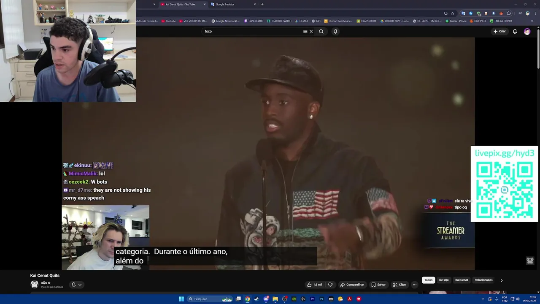Open the Buscar iPhone bookmark

click(x=456, y=21)
